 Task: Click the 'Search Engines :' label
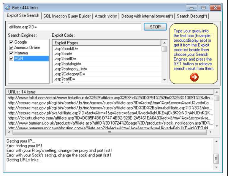click(23, 35)
